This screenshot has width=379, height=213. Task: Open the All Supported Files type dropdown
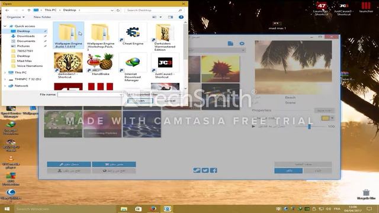[180, 95]
